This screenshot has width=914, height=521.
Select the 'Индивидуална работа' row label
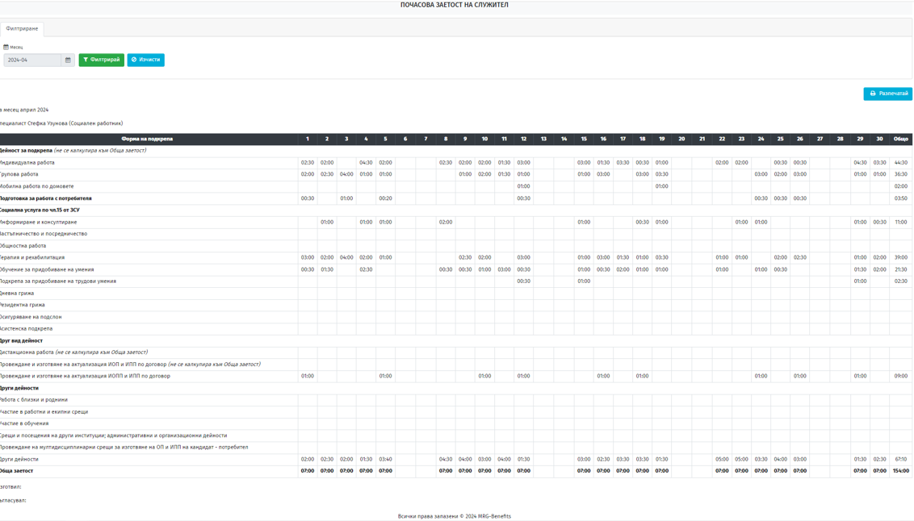(x=28, y=163)
